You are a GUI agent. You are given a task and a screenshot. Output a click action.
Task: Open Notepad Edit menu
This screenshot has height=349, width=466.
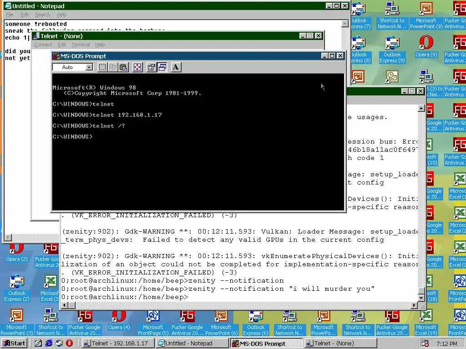pyautogui.click(x=25, y=15)
